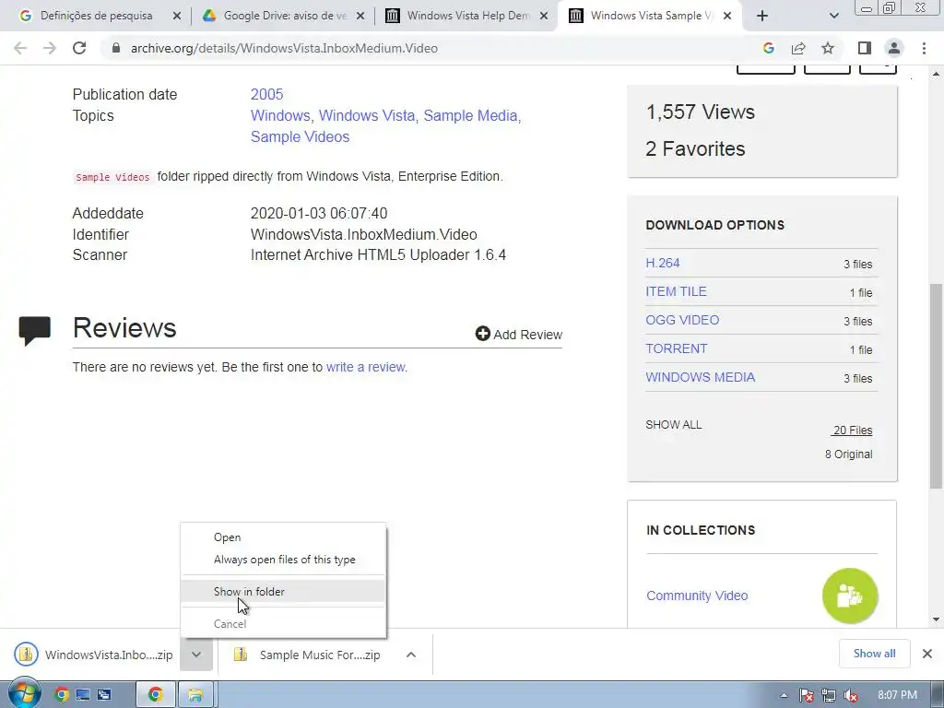Open Chrome's three-dot menu
Viewport: 944px width, 708px height.
[924, 48]
